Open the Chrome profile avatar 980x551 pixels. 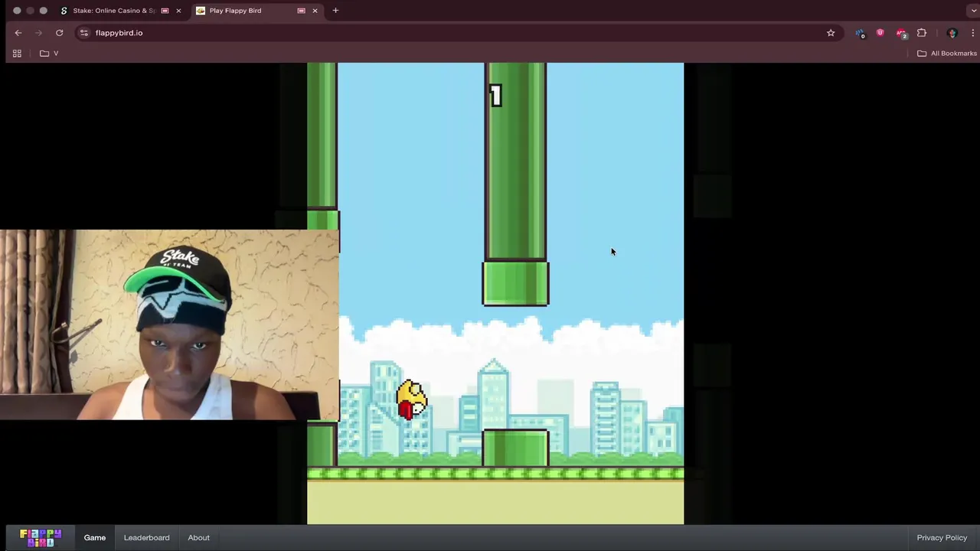(952, 33)
